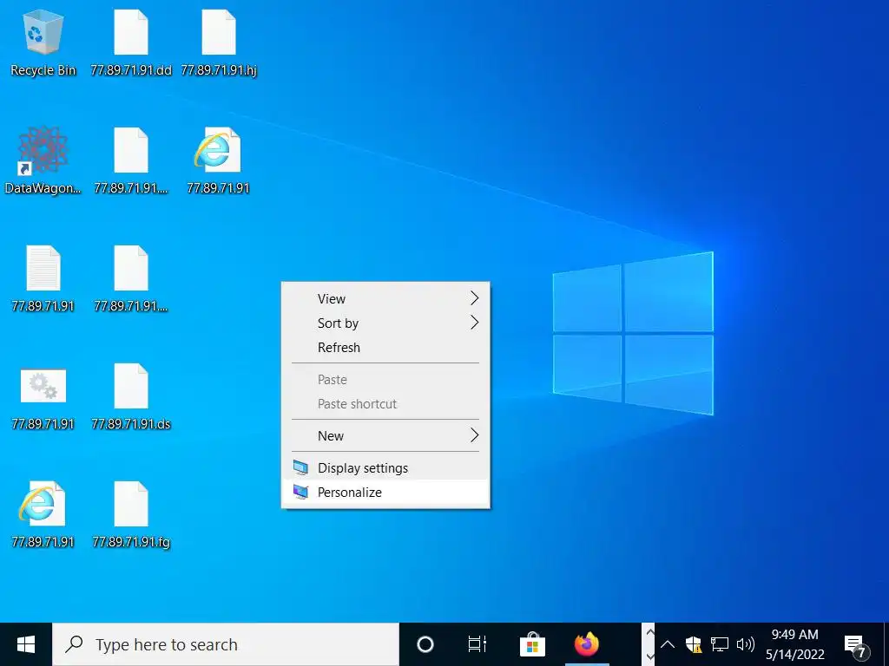Screen dimensions: 889x666
Task: Open Task View on the taskbar
Action: coord(477,644)
